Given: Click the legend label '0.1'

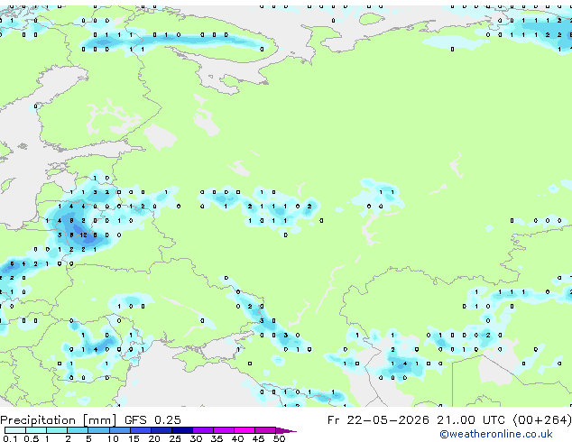Looking at the screenshot, I should 10,438.
